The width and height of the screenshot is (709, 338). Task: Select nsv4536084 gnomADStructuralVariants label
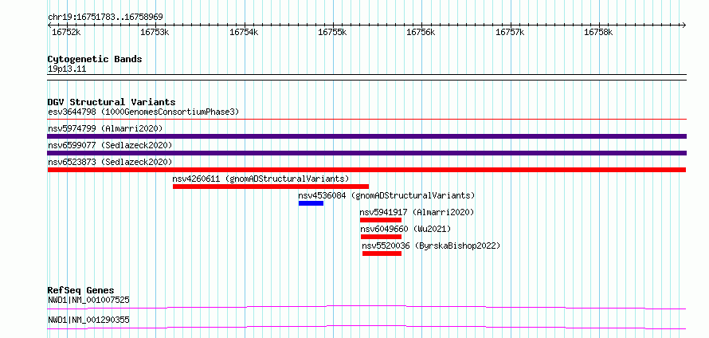pyautogui.click(x=386, y=195)
